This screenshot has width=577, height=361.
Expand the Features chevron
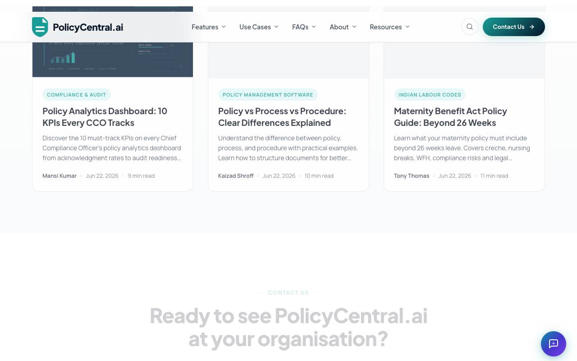click(x=224, y=27)
